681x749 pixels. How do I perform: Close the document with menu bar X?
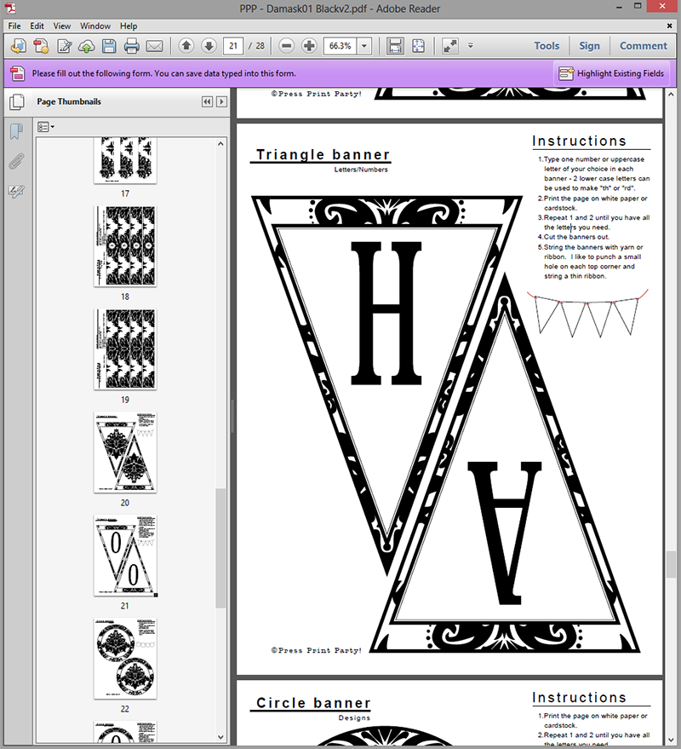pyautogui.click(x=670, y=26)
